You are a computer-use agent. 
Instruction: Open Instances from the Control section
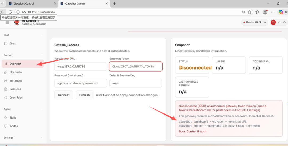pos(16,81)
